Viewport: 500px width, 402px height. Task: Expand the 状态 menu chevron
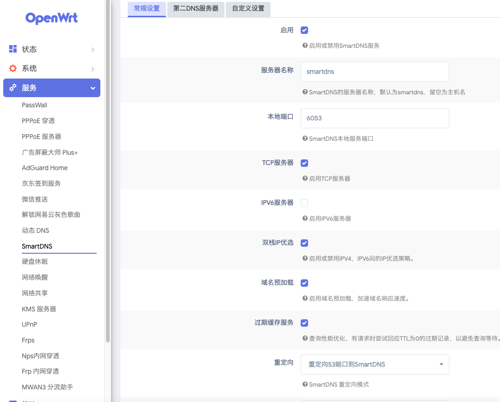coord(93,50)
